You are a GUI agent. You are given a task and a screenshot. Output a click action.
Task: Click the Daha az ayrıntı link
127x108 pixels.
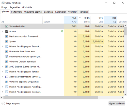pyautogui.click(x=13, y=103)
